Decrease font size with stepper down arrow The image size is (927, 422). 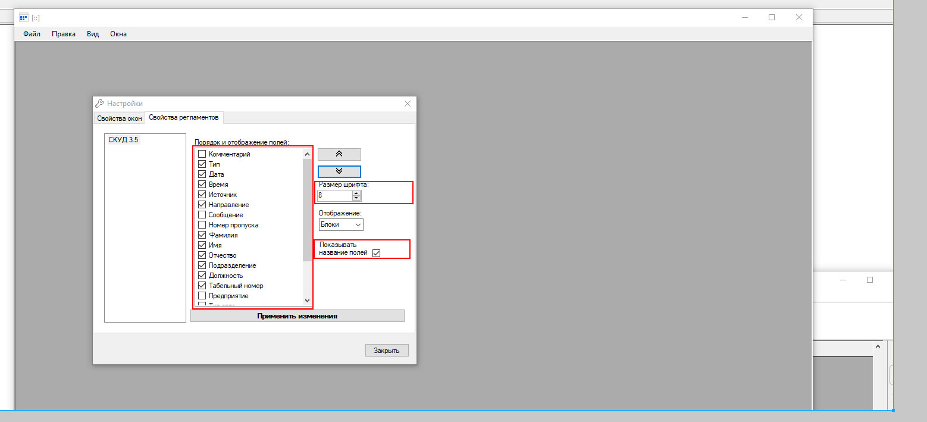(x=356, y=198)
